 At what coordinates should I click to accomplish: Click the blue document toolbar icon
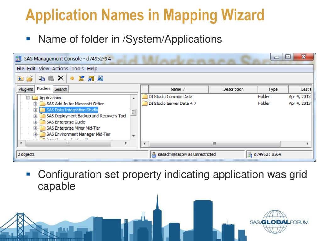click(100, 78)
